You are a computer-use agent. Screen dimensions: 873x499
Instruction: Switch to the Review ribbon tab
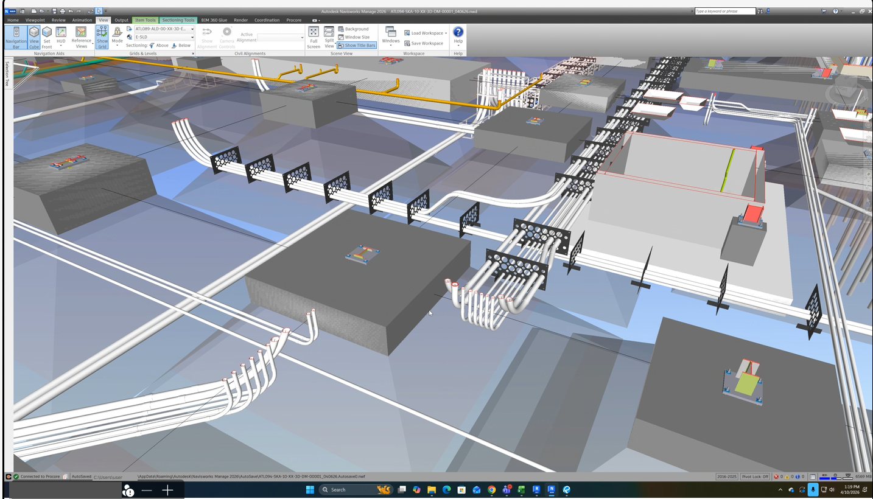click(58, 20)
